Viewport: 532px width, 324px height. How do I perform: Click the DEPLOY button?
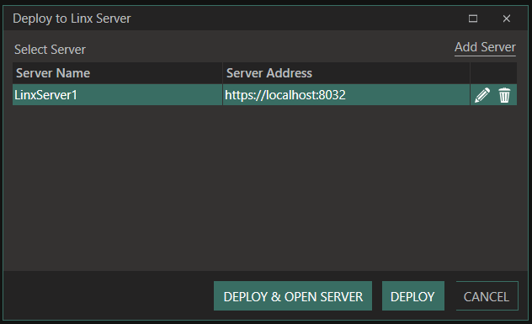[413, 296]
